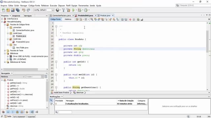Click the Redo arrow icon
The width and height of the screenshot is (211, 118).
tap(28, 10)
